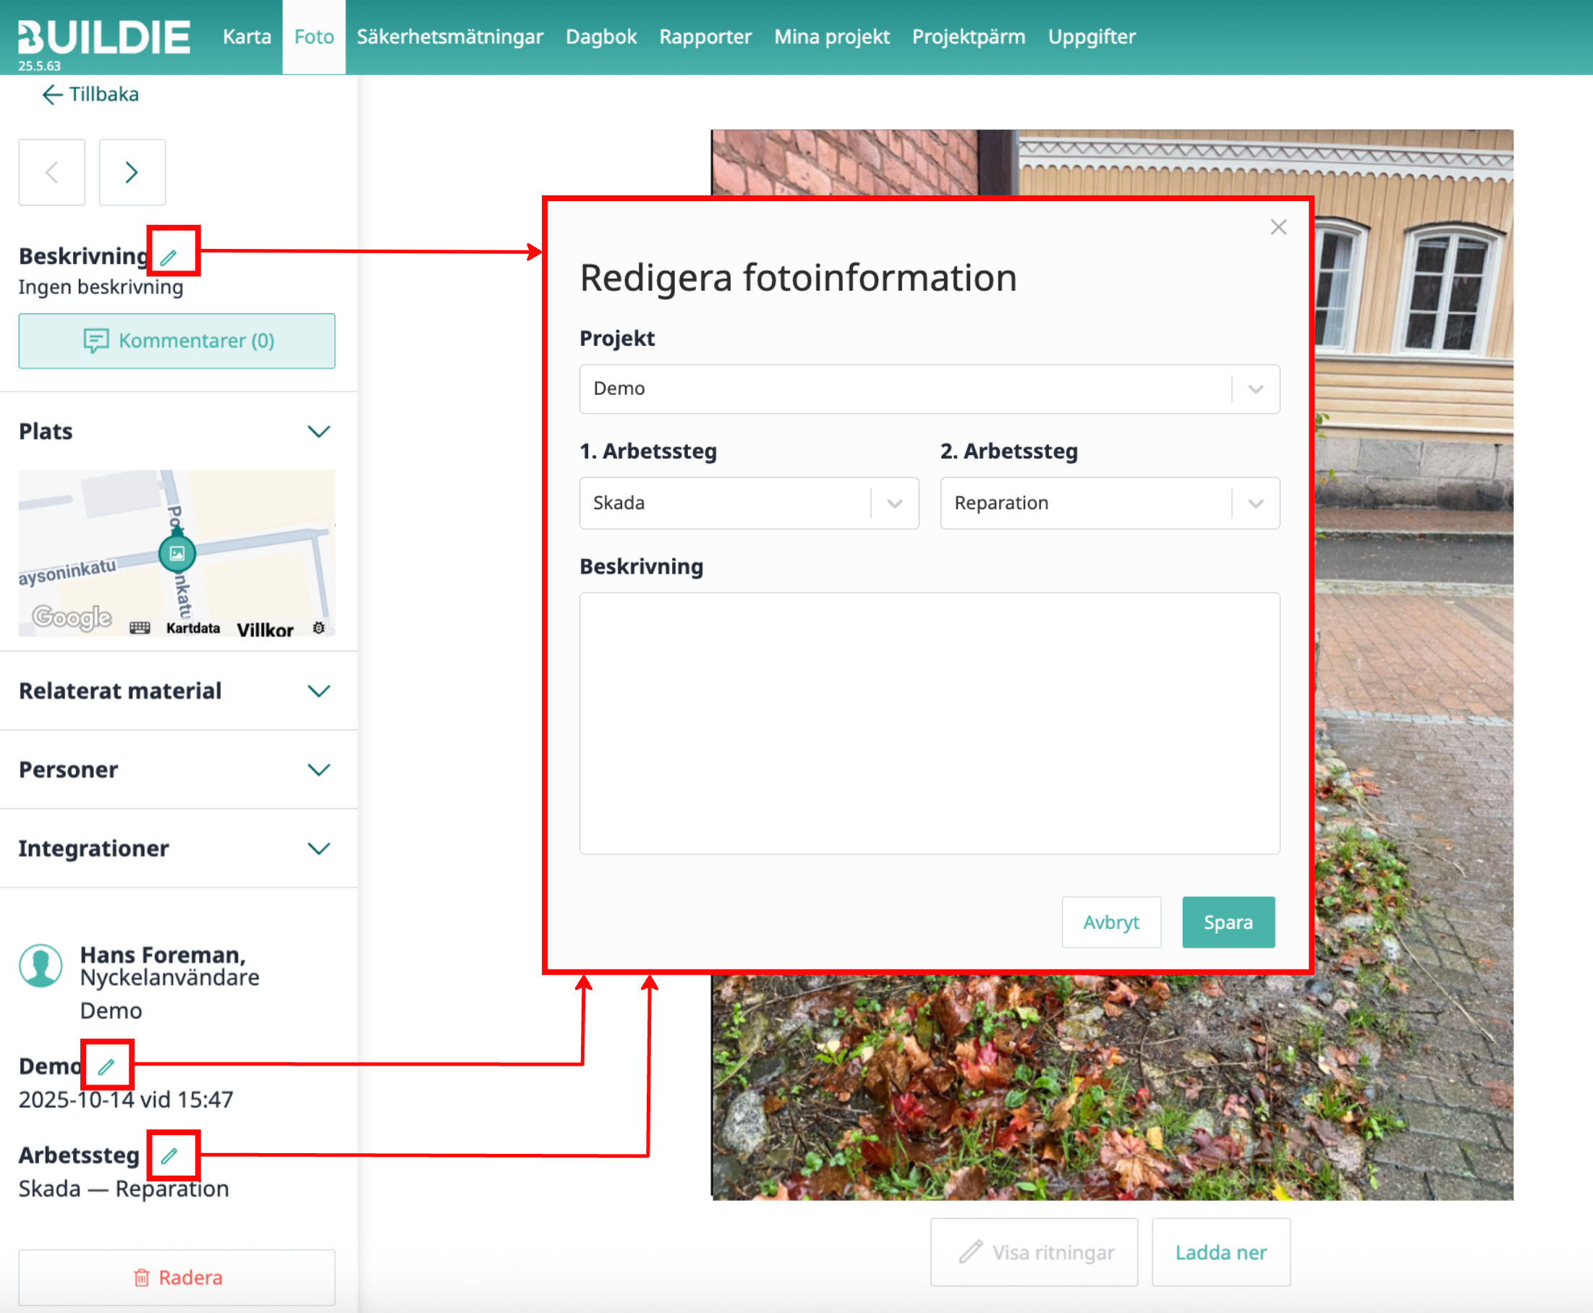Open the 1. Arbetssteg dropdown with Skada
This screenshot has width=1593, height=1313.
[748, 503]
